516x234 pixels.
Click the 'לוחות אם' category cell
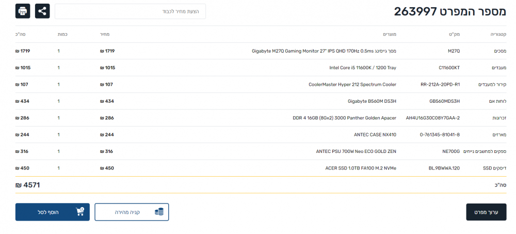click(498, 102)
